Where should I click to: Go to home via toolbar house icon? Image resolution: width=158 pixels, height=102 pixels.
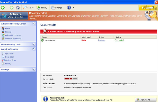click(x=18, y=8)
